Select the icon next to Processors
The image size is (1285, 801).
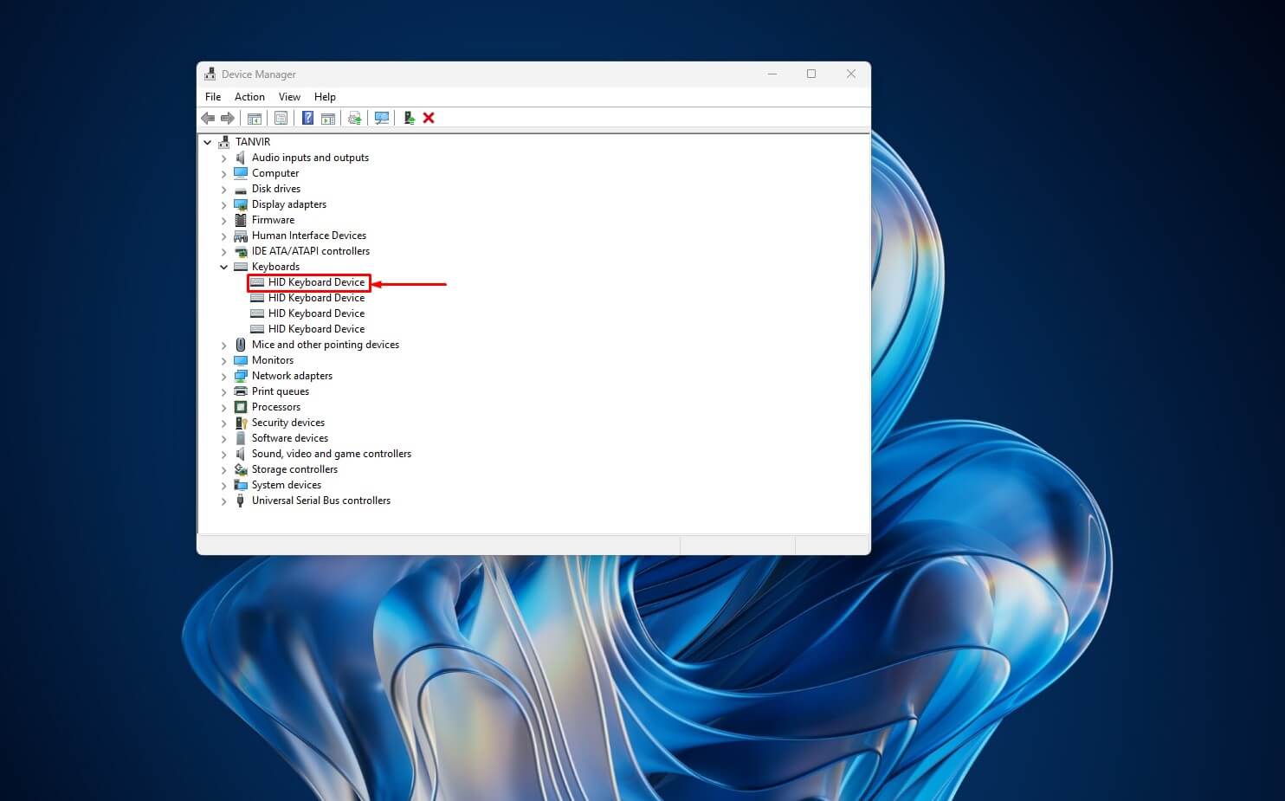[x=241, y=407]
